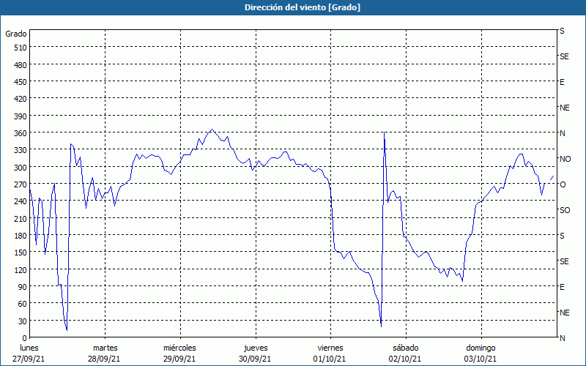The image size is (586, 366).
Task: Click the 'SO' compass label on right axis
Action: tap(565, 210)
